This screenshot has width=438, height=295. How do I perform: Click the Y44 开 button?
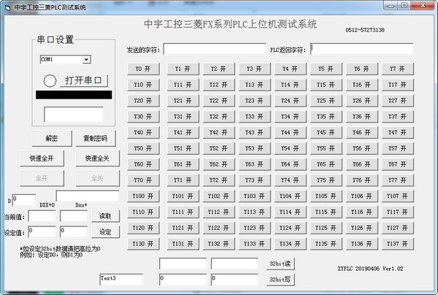pos(291,133)
